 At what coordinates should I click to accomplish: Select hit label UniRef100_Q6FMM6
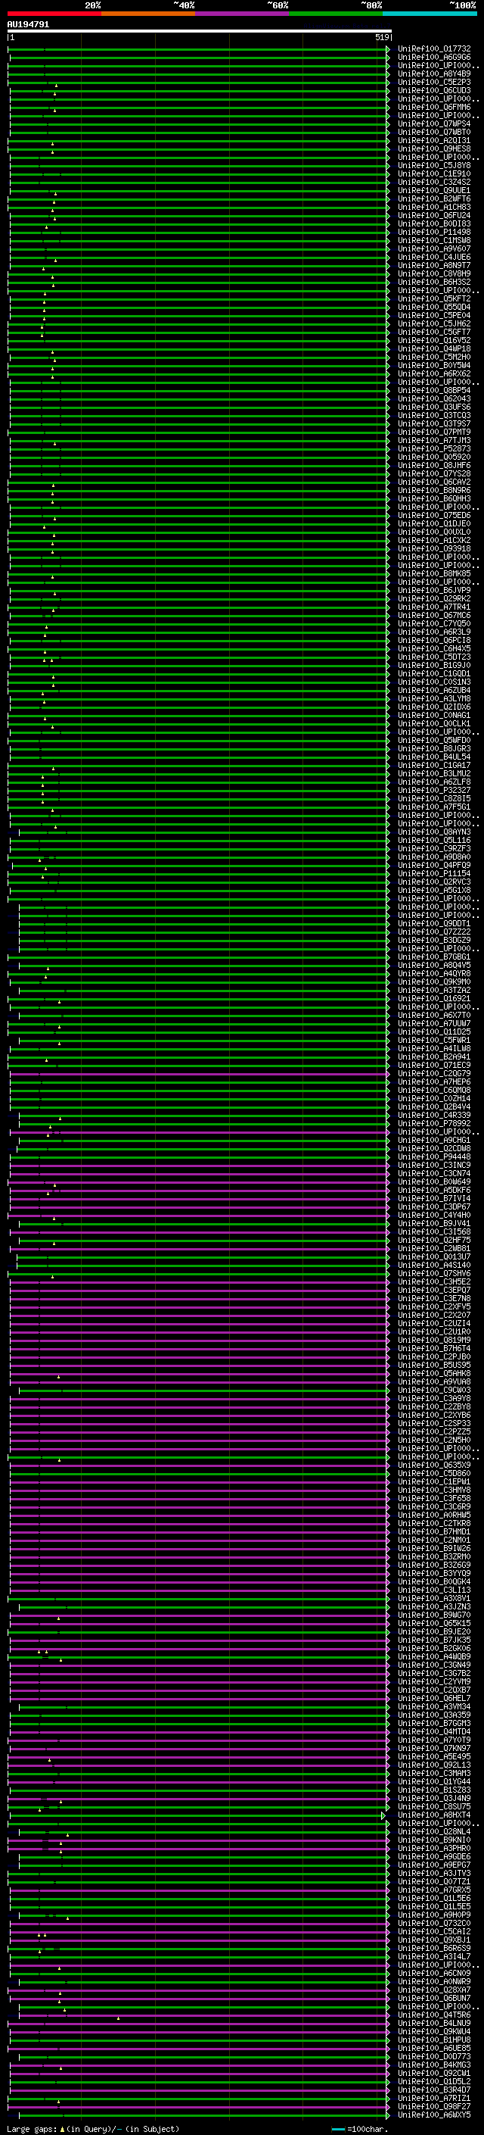[433, 107]
